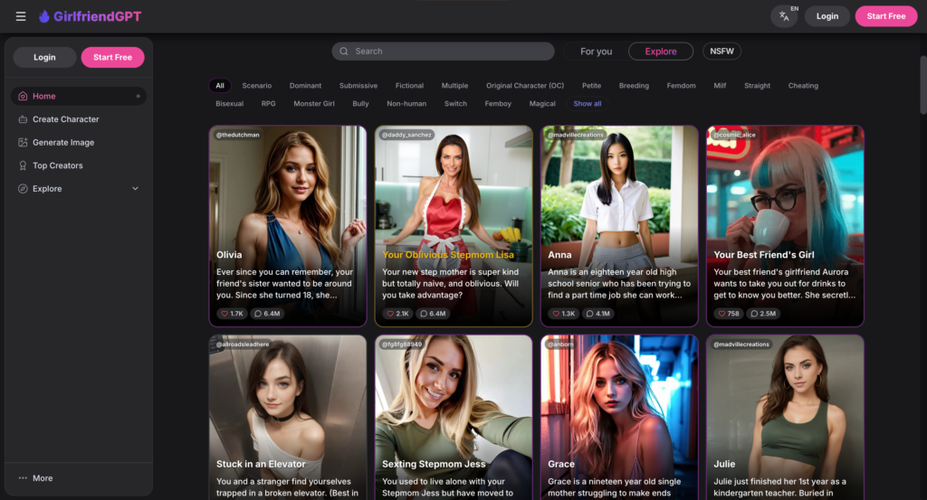Viewport: 927px width, 500px height.
Task: Open the language translate icon
Action: 784,16
